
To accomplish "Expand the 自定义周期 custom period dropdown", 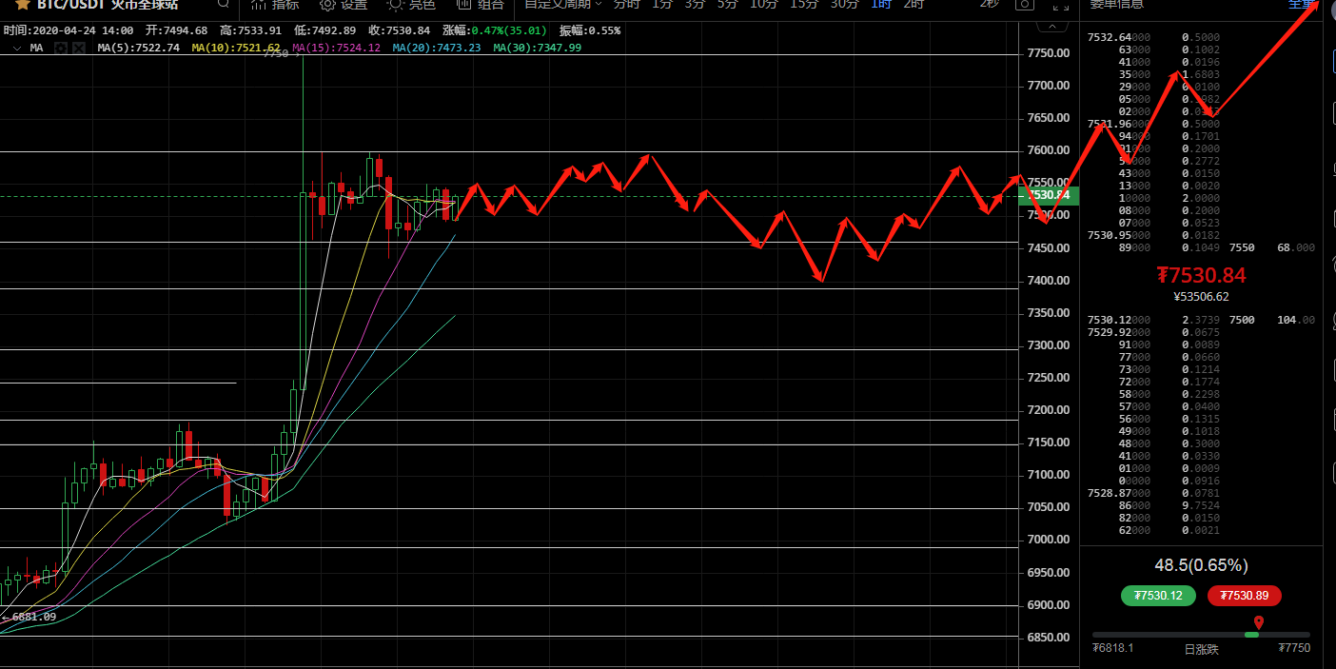I will (x=562, y=4).
